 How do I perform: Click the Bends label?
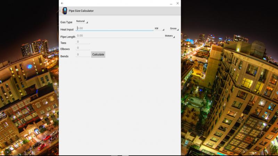64,56
